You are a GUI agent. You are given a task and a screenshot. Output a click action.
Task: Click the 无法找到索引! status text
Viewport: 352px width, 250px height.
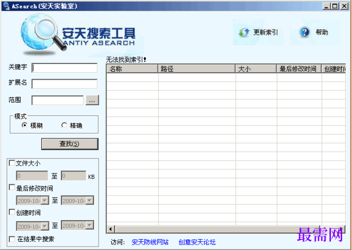click(x=126, y=59)
